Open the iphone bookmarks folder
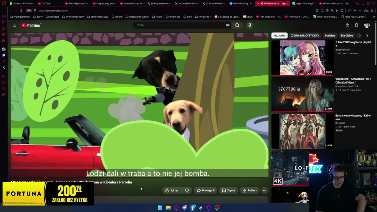377x212 pixels. click(117, 17)
